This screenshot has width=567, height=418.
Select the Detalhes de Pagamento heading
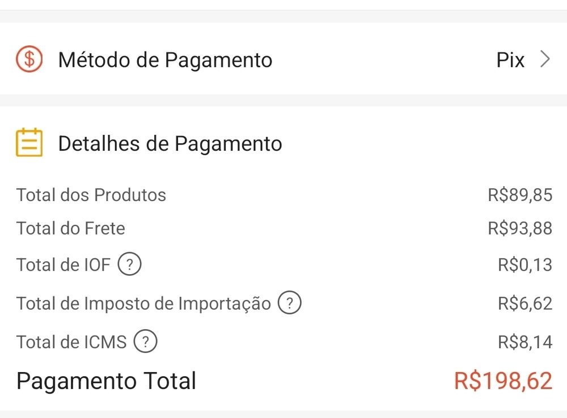(170, 143)
